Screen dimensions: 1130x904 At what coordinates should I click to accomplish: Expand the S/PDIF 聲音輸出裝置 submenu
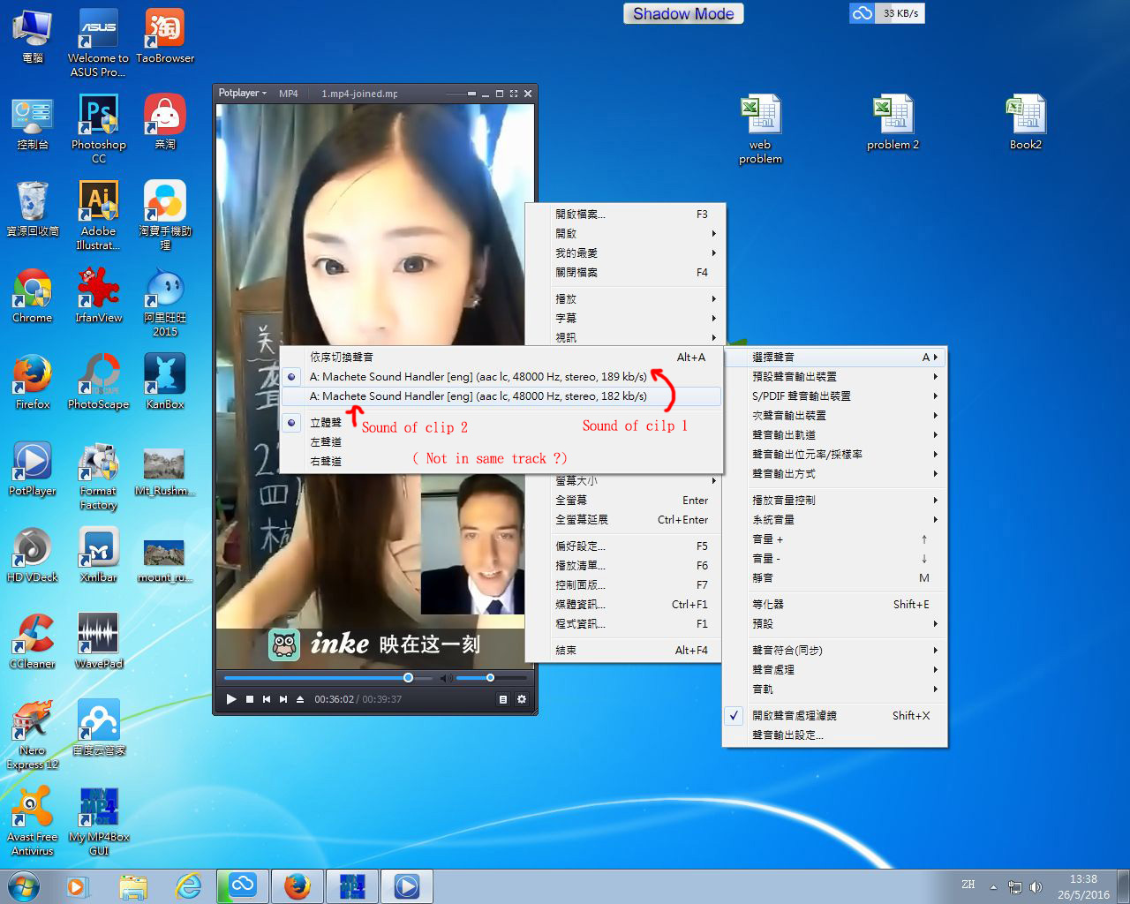[834, 396]
